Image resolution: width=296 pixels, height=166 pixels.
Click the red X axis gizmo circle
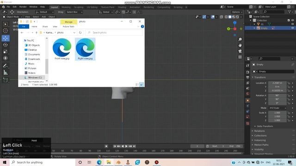pyautogui.click(x=234, y=29)
